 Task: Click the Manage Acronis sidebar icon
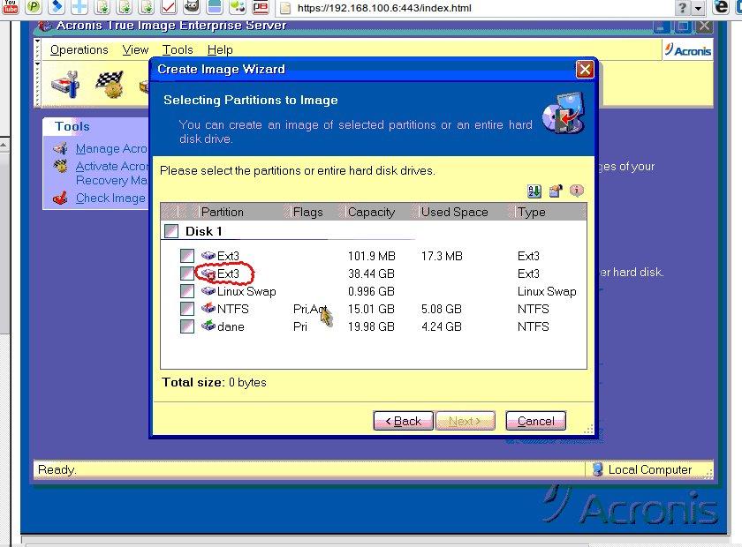[x=61, y=148]
